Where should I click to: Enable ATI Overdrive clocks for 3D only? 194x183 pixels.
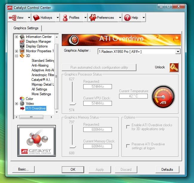(128, 127)
